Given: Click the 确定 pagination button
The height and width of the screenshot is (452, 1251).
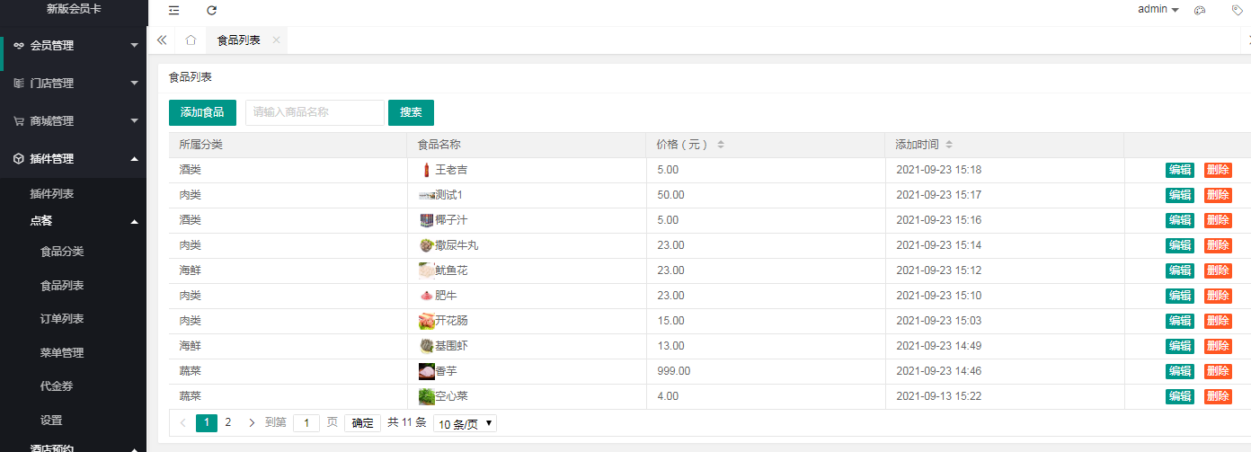Looking at the screenshot, I should pyautogui.click(x=362, y=423).
